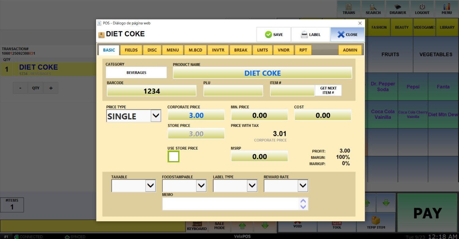Open the on-screen KEYBOARD

click(x=197, y=226)
